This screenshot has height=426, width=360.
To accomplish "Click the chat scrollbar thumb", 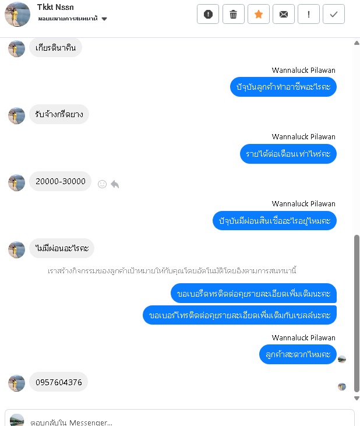I will [x=357, y=314].
